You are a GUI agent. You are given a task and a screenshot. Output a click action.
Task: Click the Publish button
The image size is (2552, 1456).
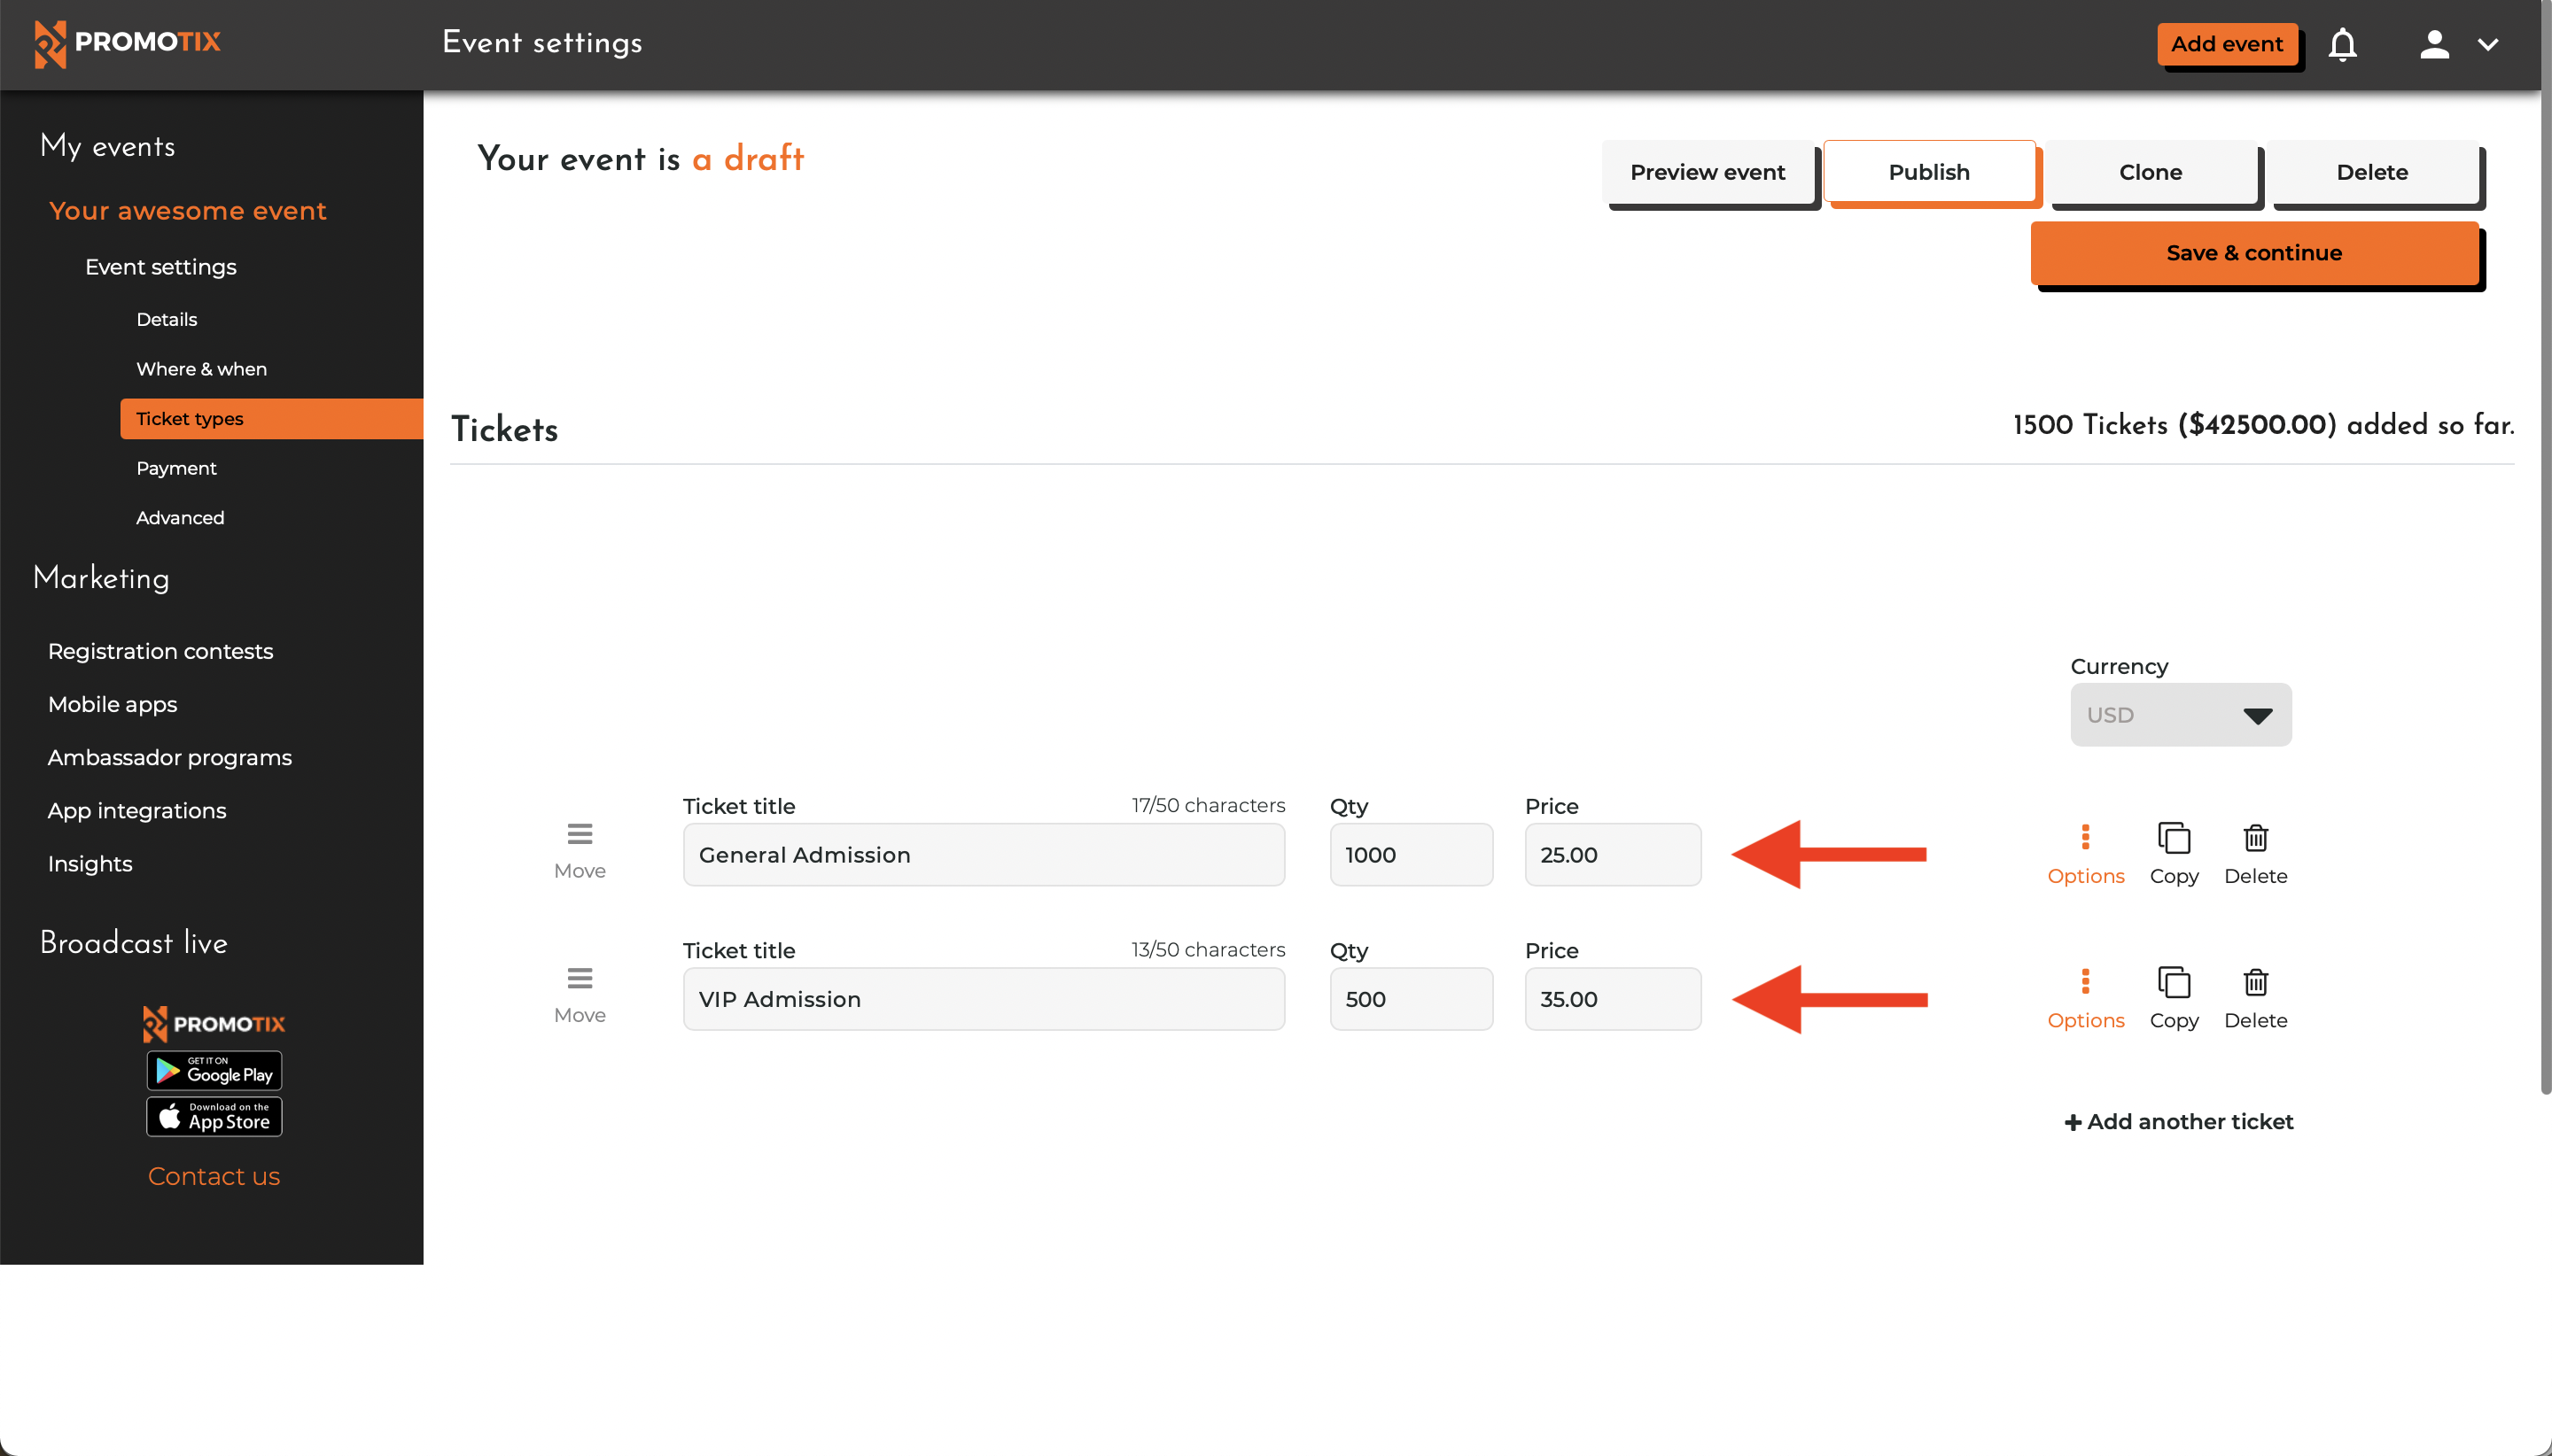point(1930,172)
